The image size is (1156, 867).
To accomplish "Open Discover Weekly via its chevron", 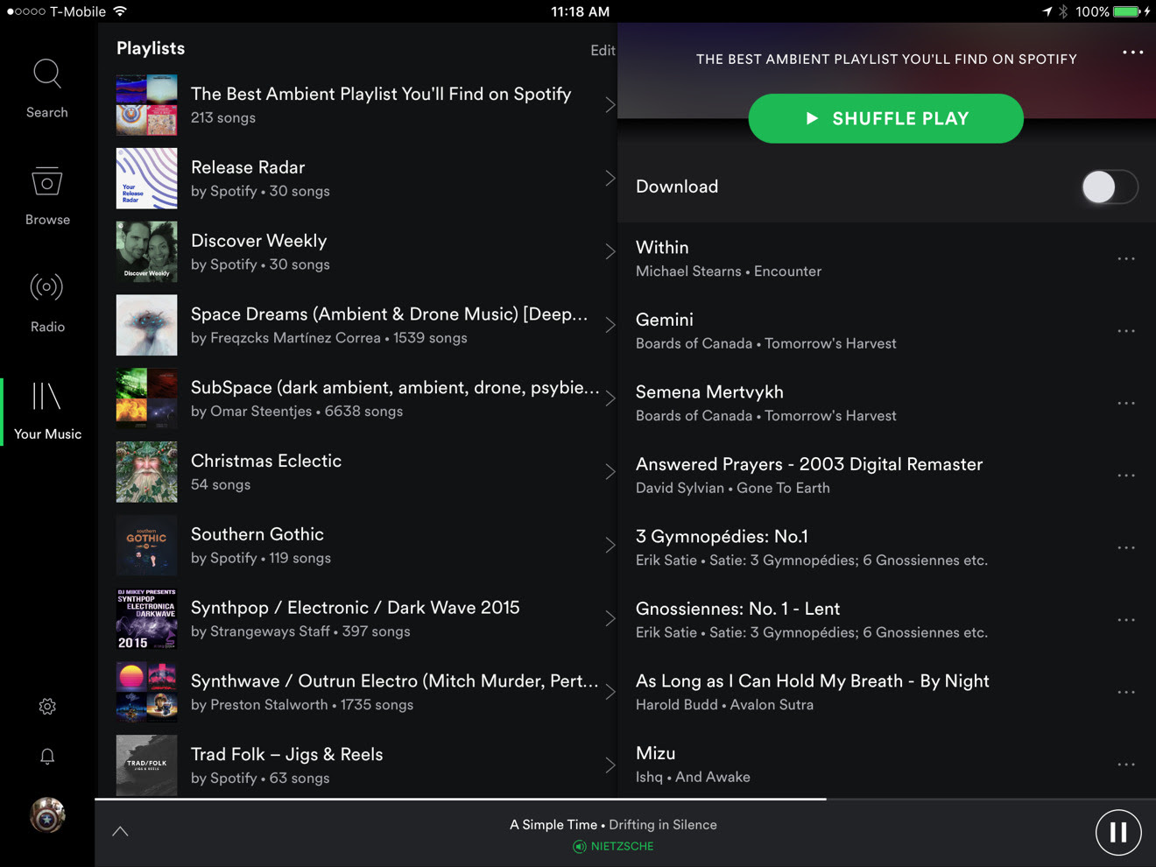I will 610,251.
